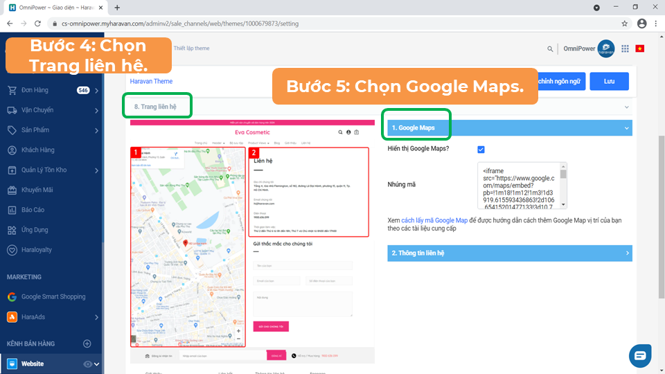Add a sales channel with plus icon
The image size is (665, 374).
[x=87, y=344]
